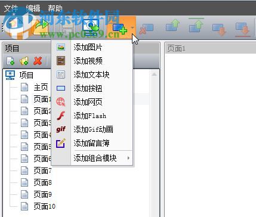
Task: Click the open project folder toolbar icon
Action: click(41, 28)
